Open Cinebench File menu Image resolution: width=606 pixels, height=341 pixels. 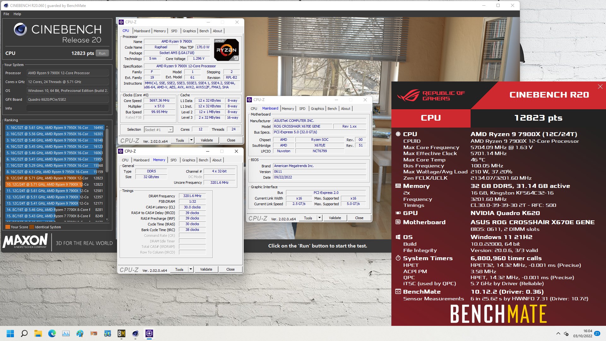click(x=6, y=14)
